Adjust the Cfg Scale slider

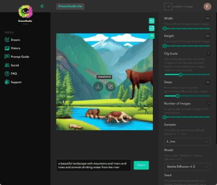click(187, 74)
